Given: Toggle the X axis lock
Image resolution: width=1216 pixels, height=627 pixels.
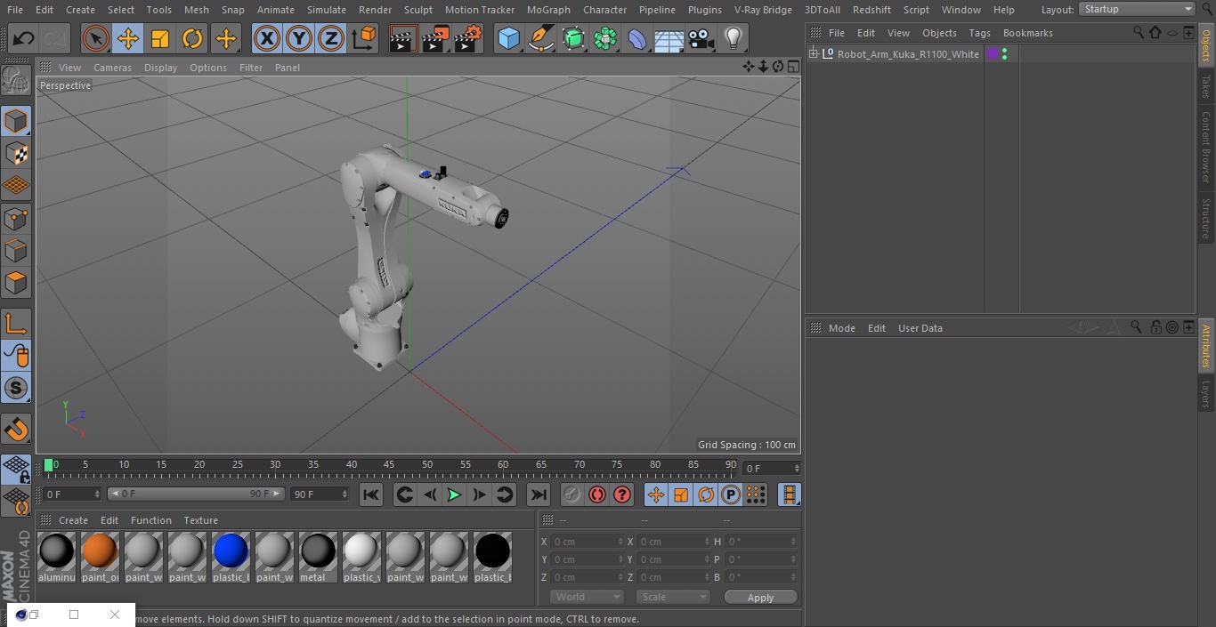Looking at the screenshot, I should (267, 38).
